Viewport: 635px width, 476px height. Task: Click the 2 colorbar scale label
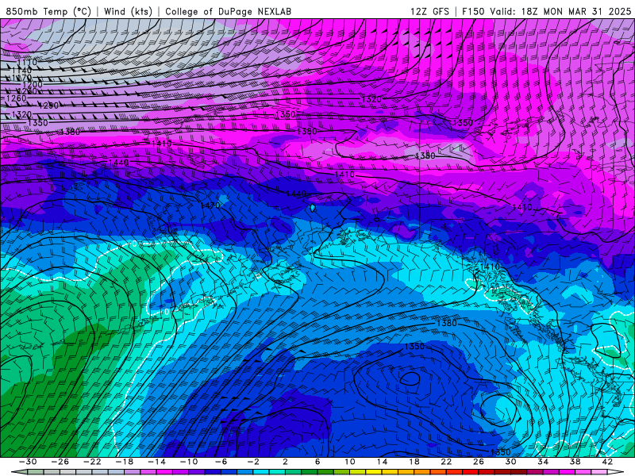[x=285, y=462]
